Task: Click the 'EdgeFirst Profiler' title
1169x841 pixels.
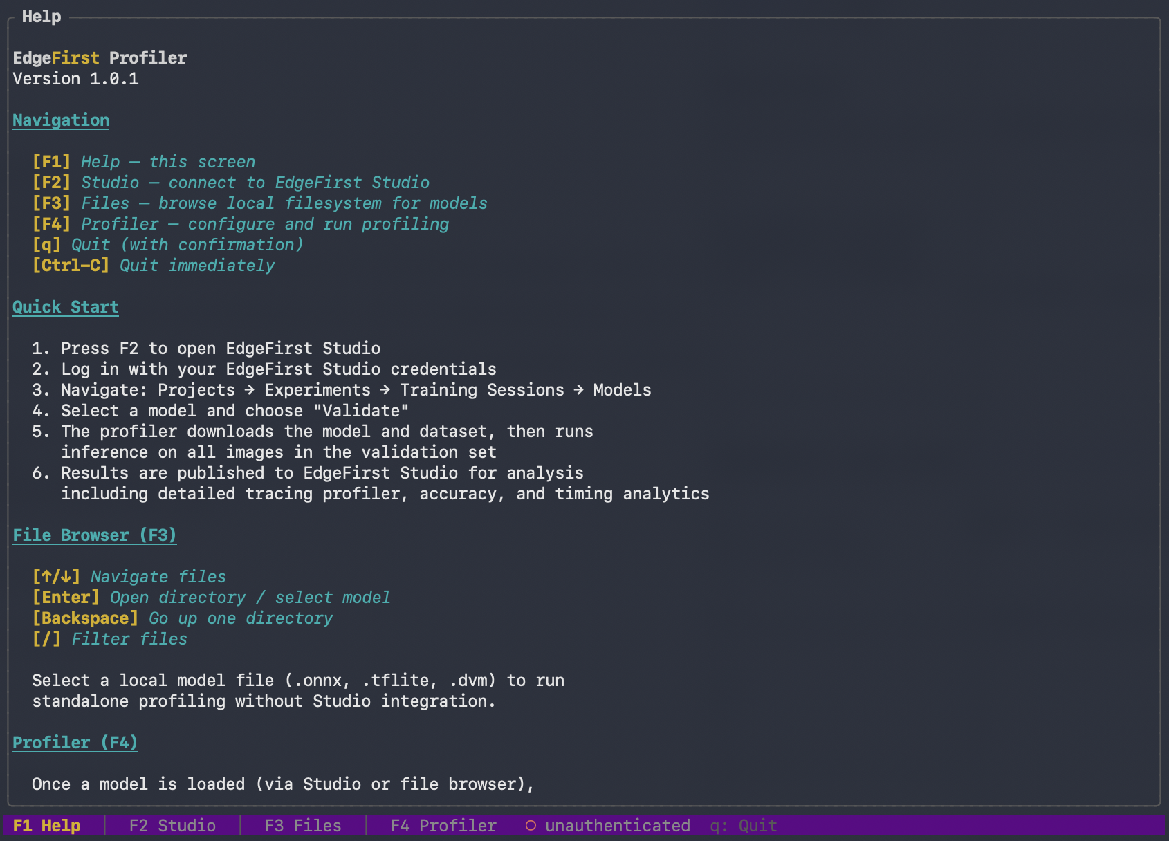Action: (x=100, y=58)
